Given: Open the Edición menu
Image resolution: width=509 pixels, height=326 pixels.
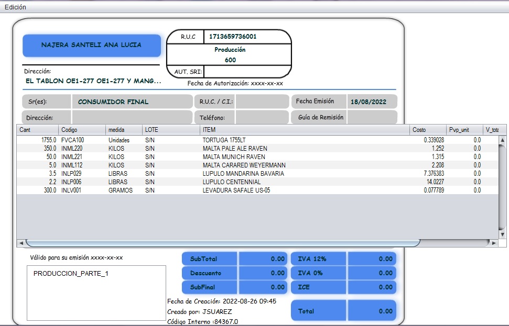Looking at the screenshot, I should [x=15, y=7].
